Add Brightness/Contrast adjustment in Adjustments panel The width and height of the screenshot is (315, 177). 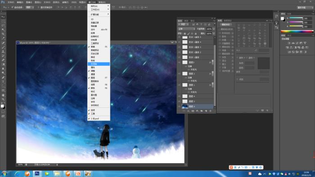tap(289, 43)
